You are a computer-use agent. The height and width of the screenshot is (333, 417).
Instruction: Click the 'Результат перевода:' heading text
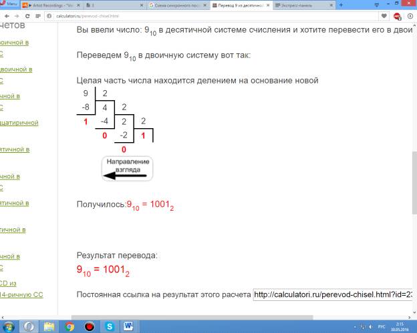(117, 255)
